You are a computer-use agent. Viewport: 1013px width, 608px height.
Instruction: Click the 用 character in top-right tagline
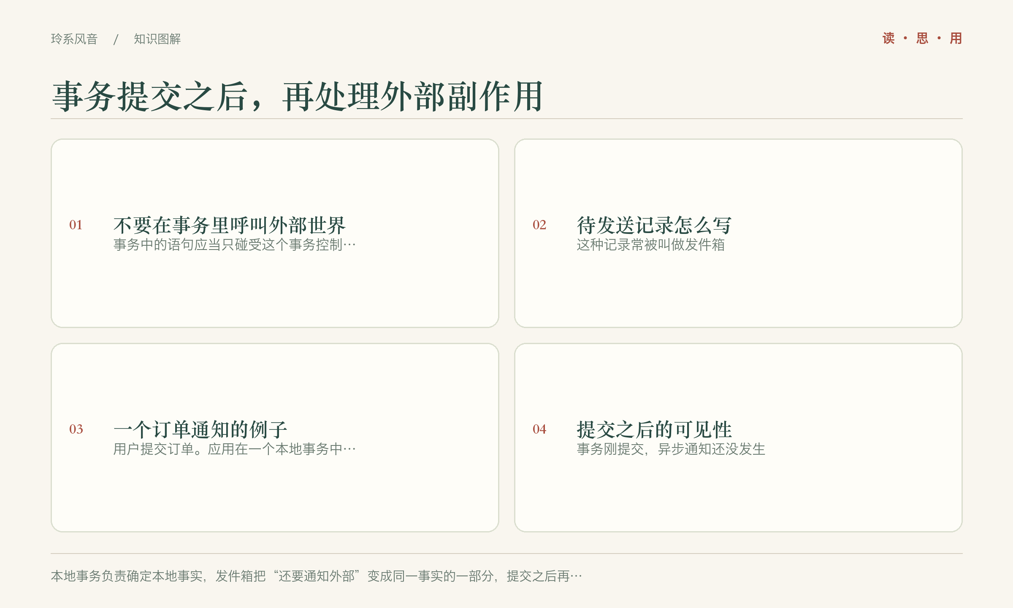pyautogui.click(x=956, y=38)
